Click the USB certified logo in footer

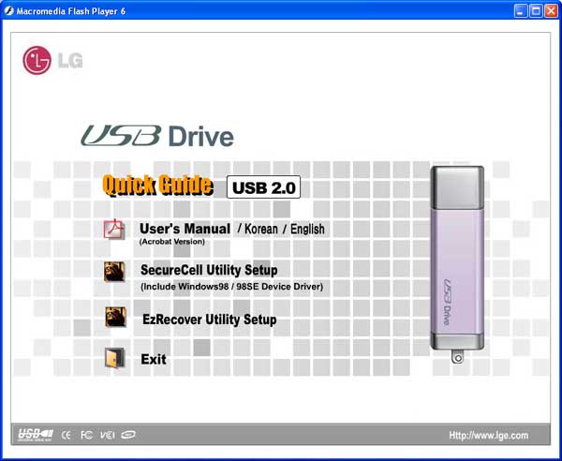(x=36, y=435)
